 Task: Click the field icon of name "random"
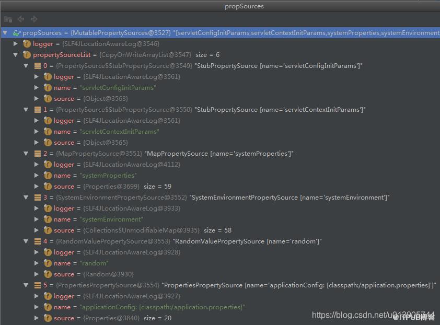pyautogui.click(x=48, y=263)
